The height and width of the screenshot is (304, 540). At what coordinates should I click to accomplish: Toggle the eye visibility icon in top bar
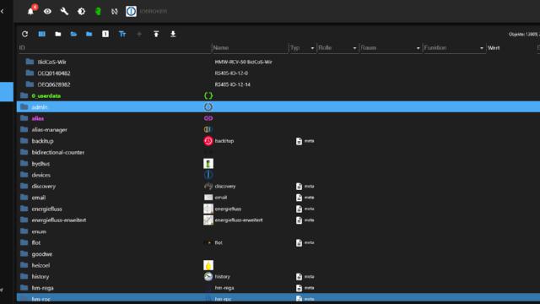pos(47,11)
